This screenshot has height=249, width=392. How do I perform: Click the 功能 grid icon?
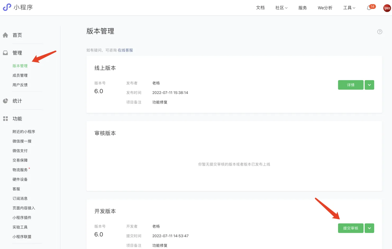coord(5,119)
